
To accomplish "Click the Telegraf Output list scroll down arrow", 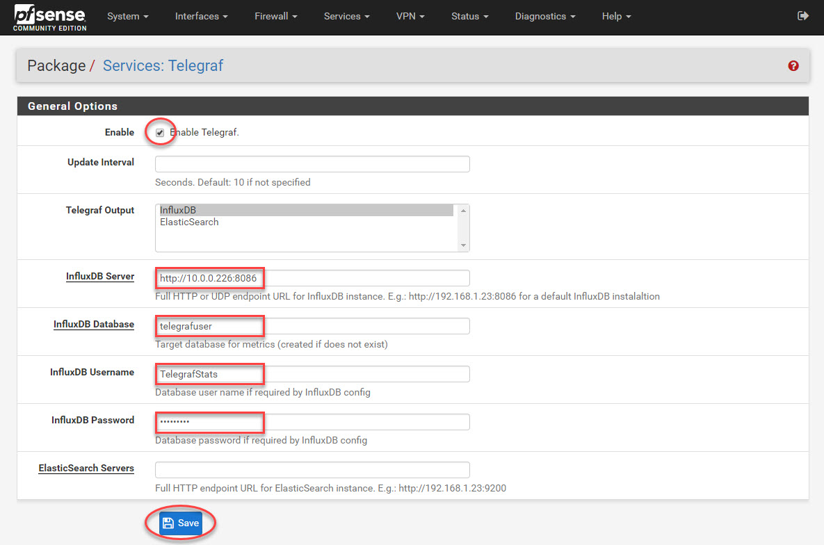I will [463, 245].
